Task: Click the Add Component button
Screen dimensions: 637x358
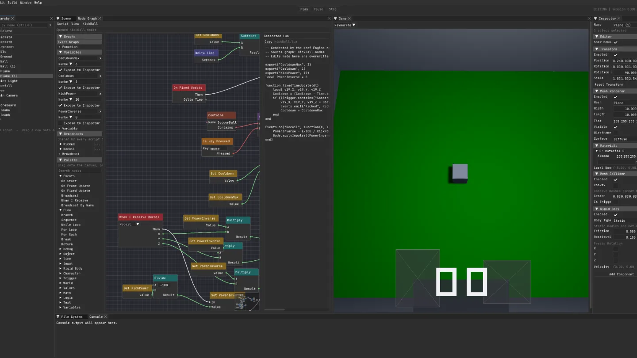Action: (622, 274)
